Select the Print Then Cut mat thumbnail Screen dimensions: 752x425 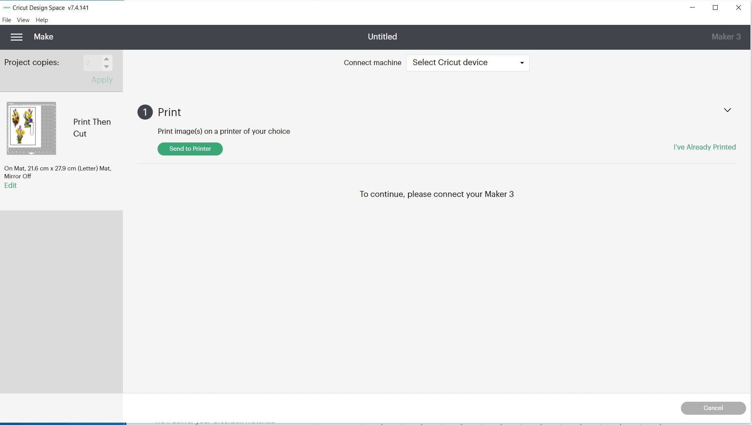31,128
